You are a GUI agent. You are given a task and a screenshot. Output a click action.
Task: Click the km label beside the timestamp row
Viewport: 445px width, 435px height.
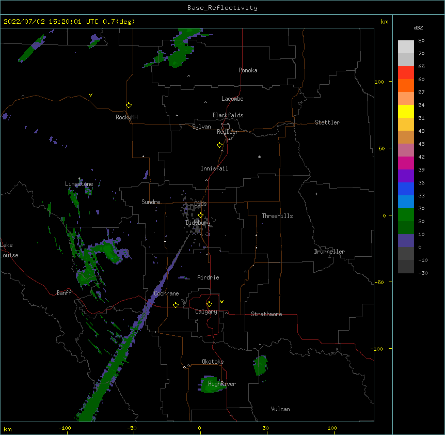(x=385, y=22)
